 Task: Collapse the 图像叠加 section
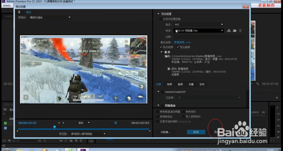158,106
